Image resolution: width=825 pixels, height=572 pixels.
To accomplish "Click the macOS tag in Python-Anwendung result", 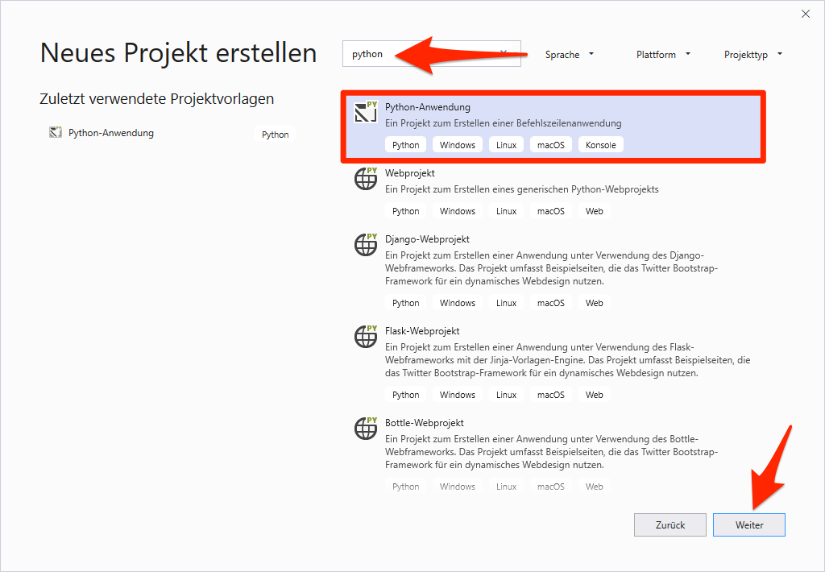I will click(551, 145).
